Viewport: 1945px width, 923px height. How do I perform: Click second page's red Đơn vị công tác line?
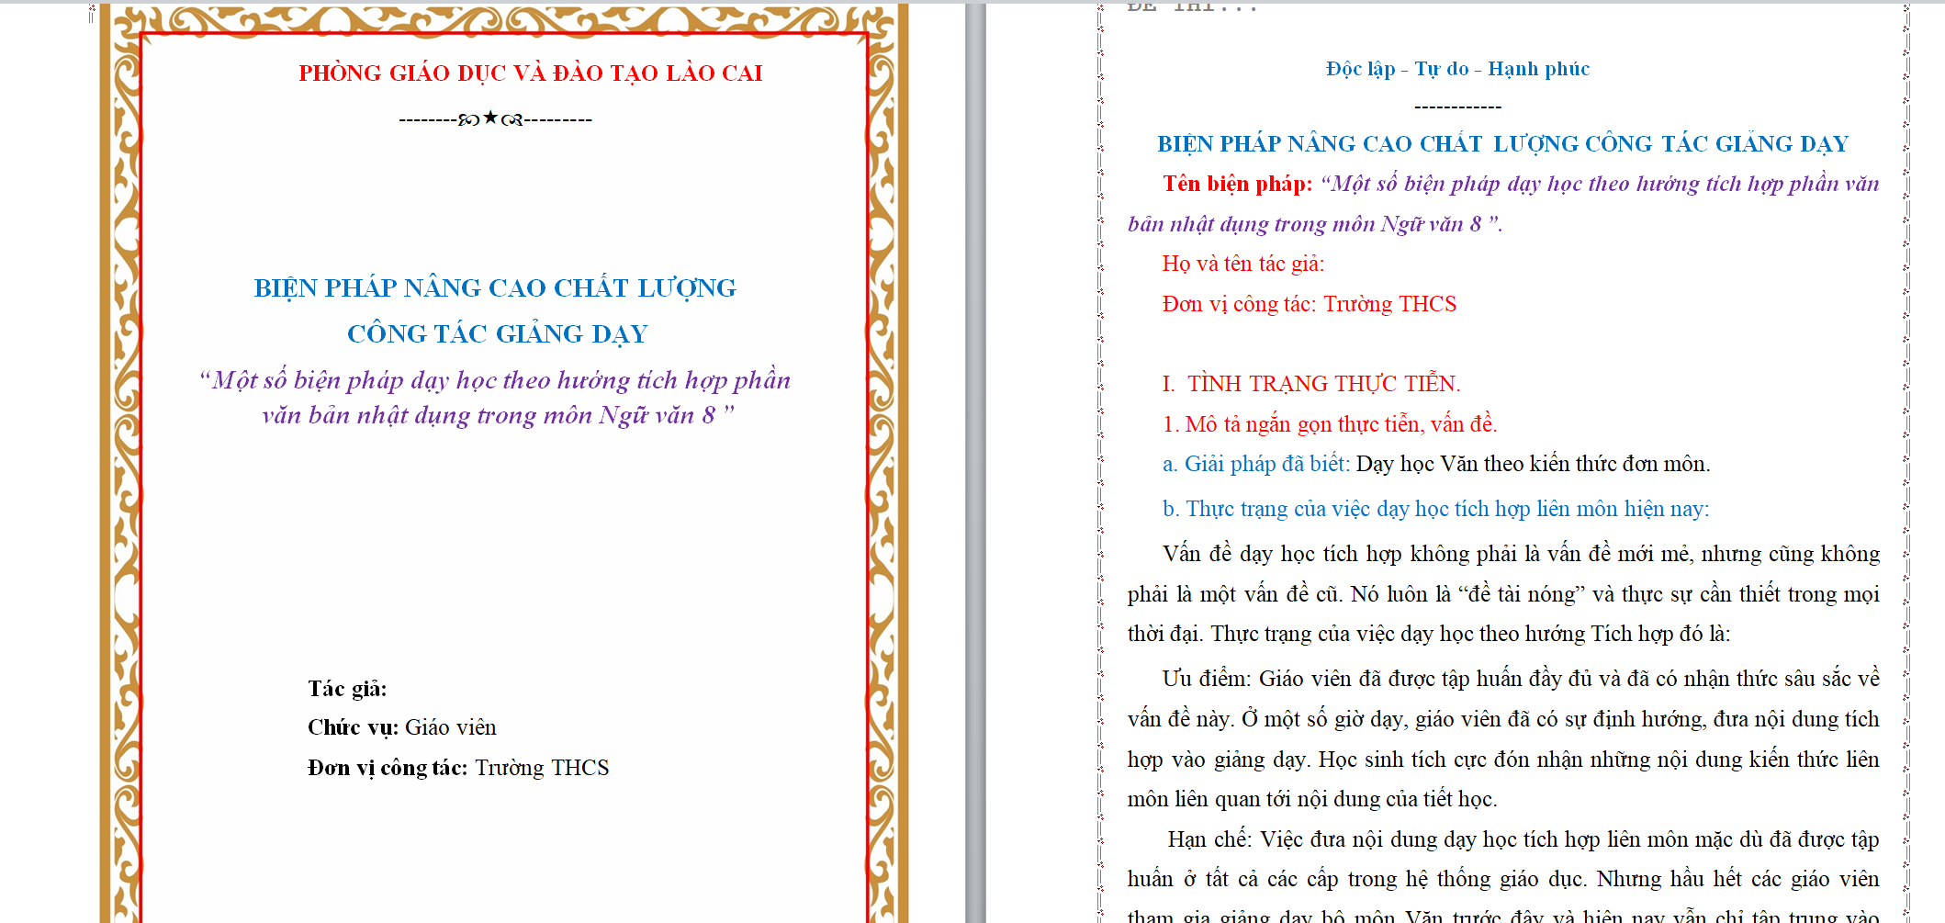(1309, 305)
